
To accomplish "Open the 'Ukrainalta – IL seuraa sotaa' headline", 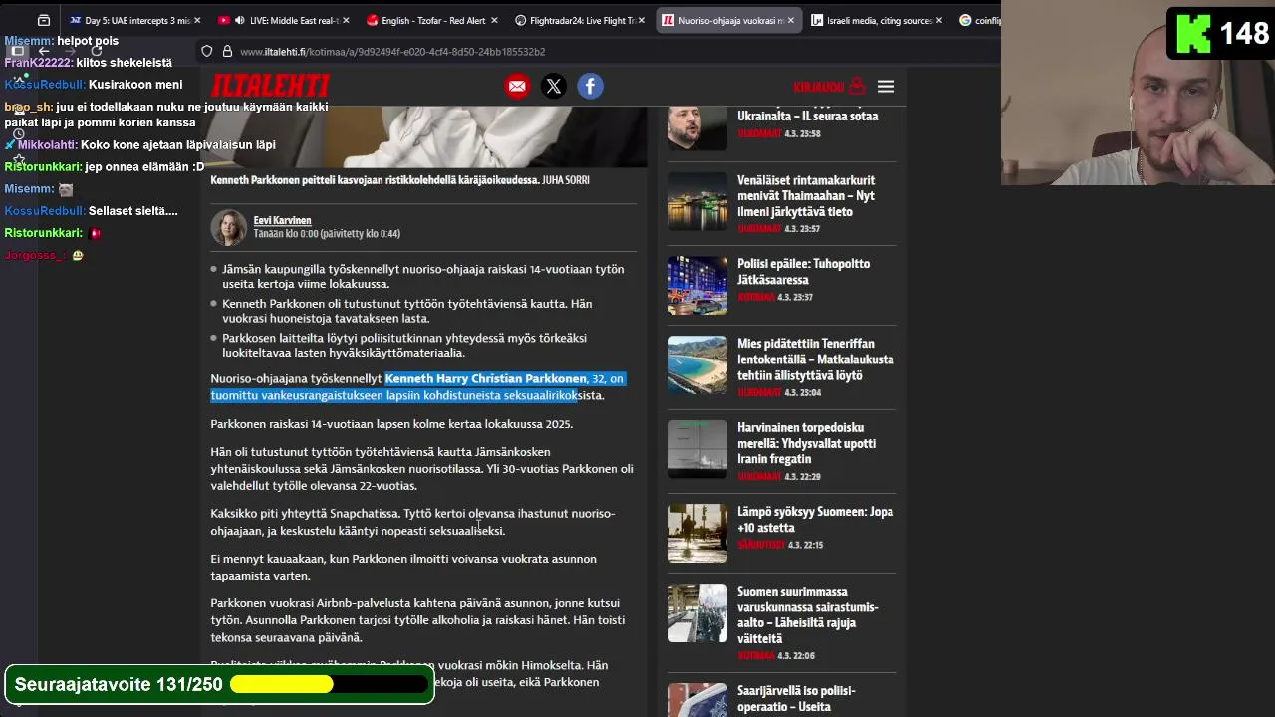I will tap(808, 116).
